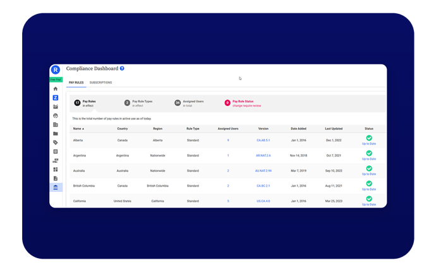This screenshot has height=272, width=436.
Task: Click the pink pay rule status badge
Action: coord(227,103)
